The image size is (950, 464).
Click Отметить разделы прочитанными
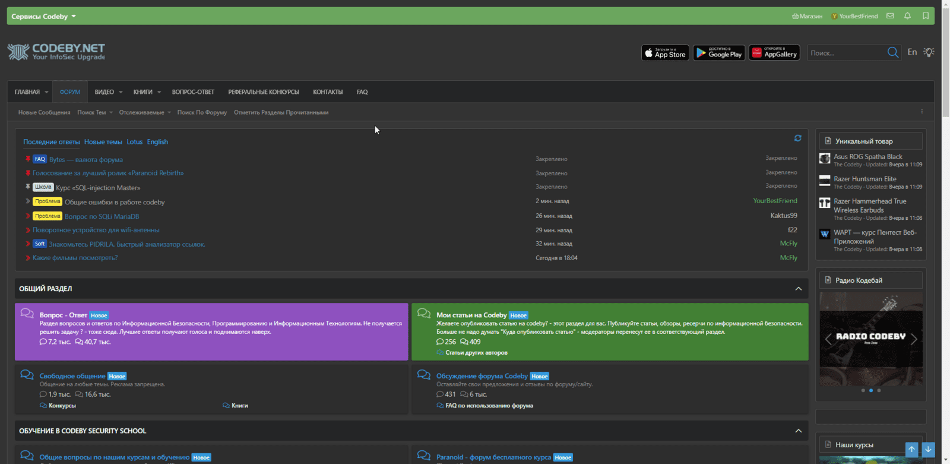coord(281,112)
